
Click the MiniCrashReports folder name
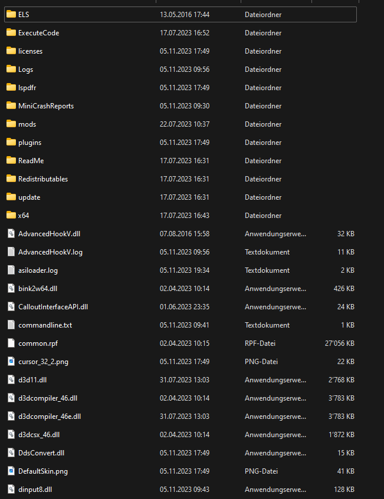pos(46,106)
